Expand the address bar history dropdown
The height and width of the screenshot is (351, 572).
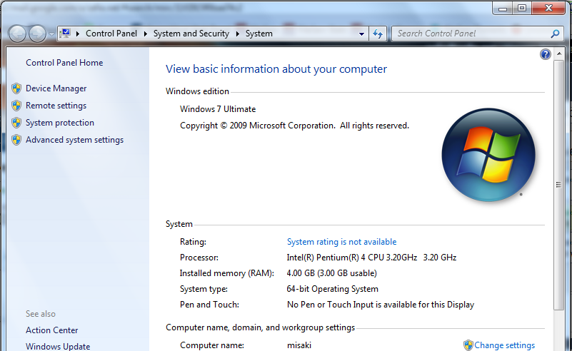click(x=362, y=34)
